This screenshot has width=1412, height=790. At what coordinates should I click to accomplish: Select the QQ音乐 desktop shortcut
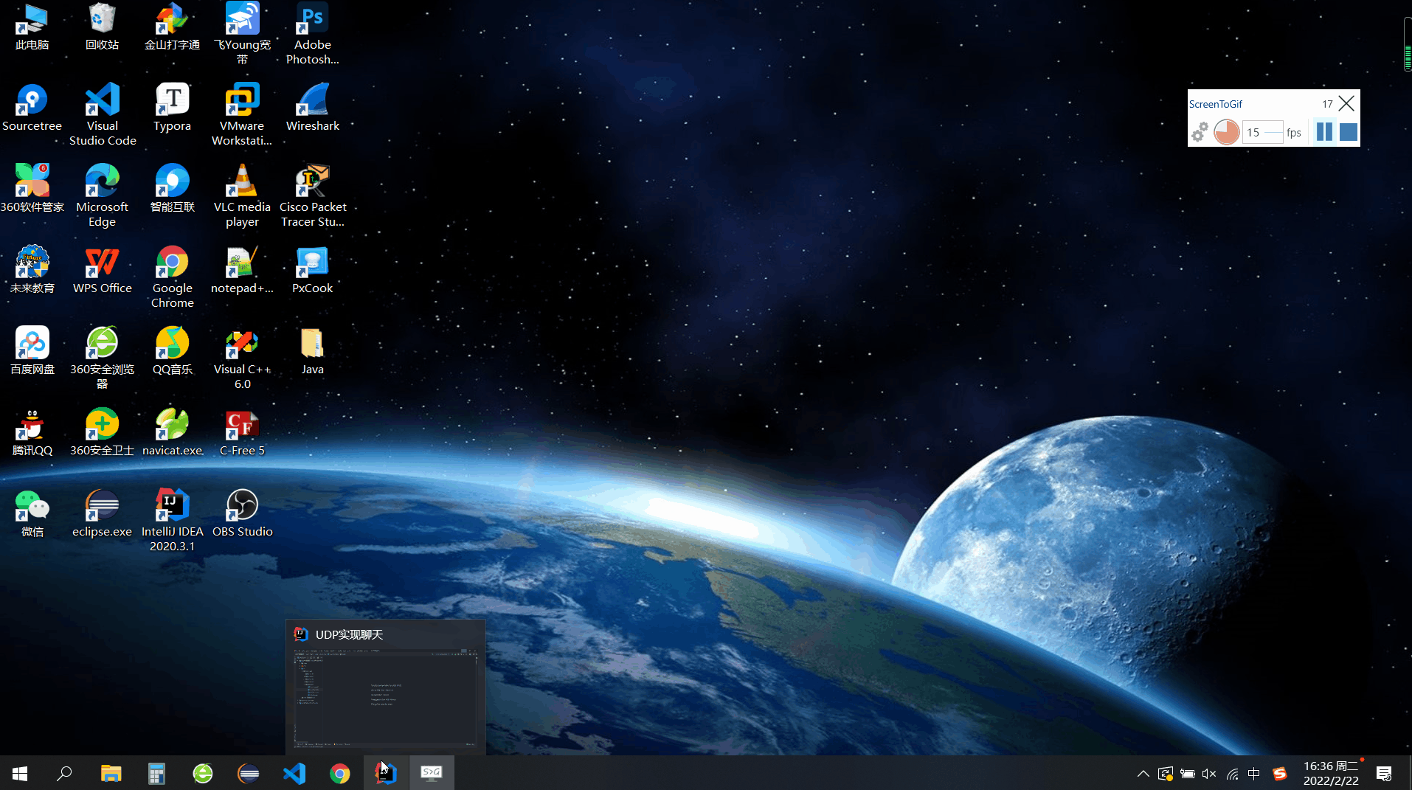click(x=172, y=352)
